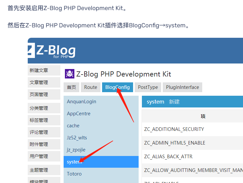Click the system panel header title

(156, 102)
